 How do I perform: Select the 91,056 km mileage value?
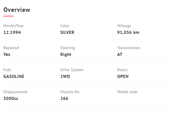point(128,32)
